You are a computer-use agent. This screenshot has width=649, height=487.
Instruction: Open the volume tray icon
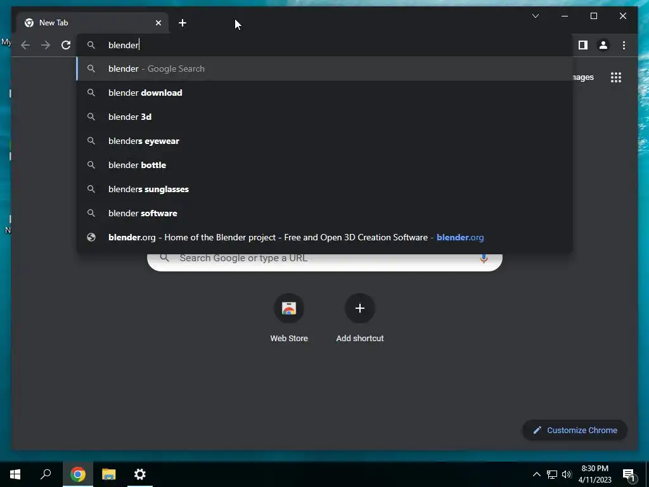click(567, 474)
